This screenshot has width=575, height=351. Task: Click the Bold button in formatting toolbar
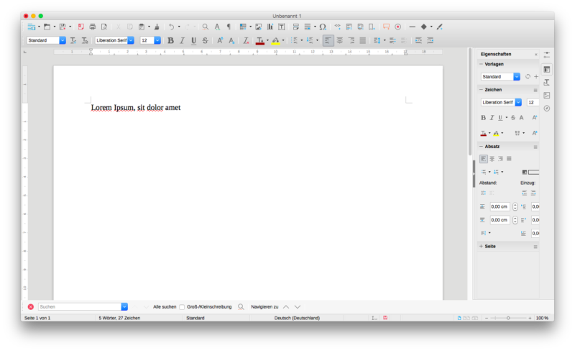point(170,41)
